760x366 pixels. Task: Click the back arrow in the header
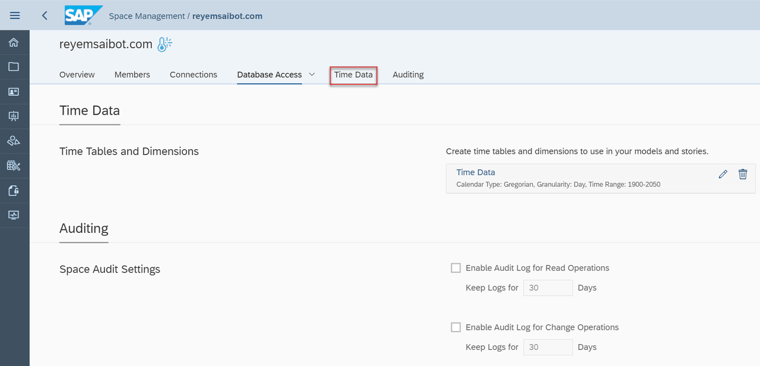coord(44,15)
